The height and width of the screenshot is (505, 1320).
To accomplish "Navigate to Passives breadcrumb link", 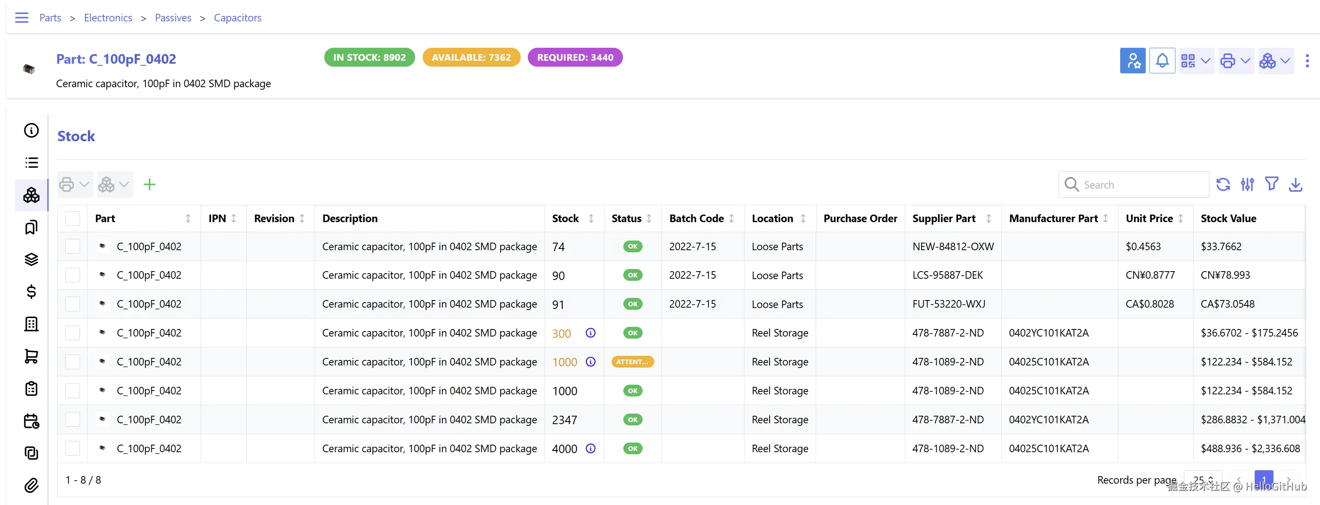I will (173, 18).
